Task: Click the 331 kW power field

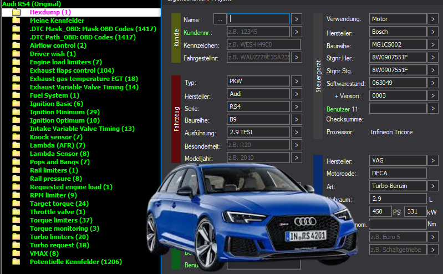Action: (x=415, y=211)
